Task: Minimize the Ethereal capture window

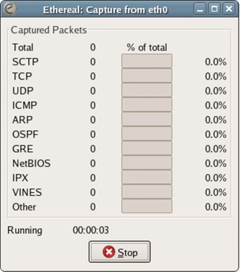Action: tap(200, 9)
